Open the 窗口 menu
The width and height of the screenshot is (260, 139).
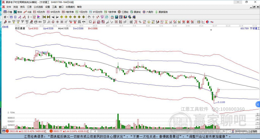pos(61,7)
